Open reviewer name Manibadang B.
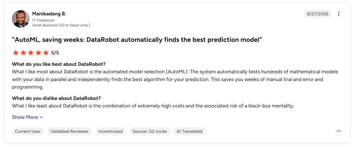 (49, 14)
